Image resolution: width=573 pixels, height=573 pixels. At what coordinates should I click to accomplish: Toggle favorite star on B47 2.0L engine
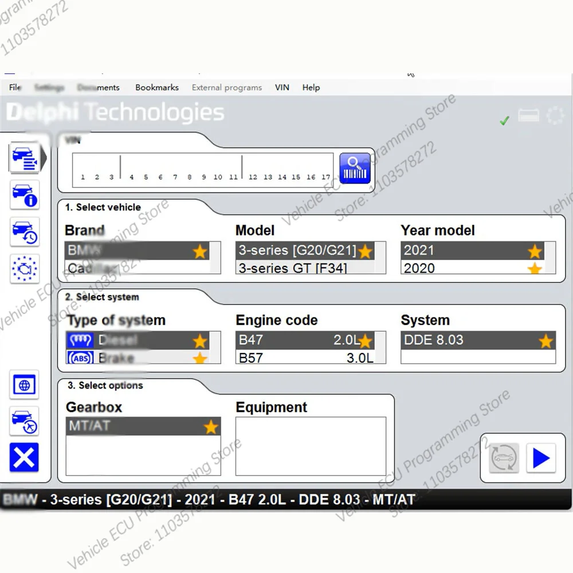pos(365,342)
